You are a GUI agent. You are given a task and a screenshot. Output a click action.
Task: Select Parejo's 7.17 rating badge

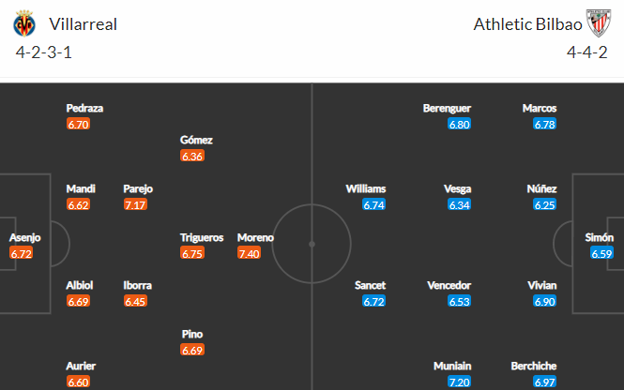(x=135, y=204)
